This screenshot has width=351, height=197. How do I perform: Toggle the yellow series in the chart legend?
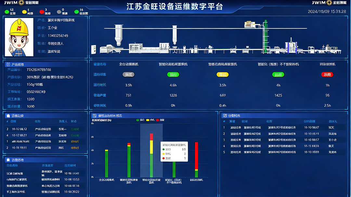tap(148, 120)
